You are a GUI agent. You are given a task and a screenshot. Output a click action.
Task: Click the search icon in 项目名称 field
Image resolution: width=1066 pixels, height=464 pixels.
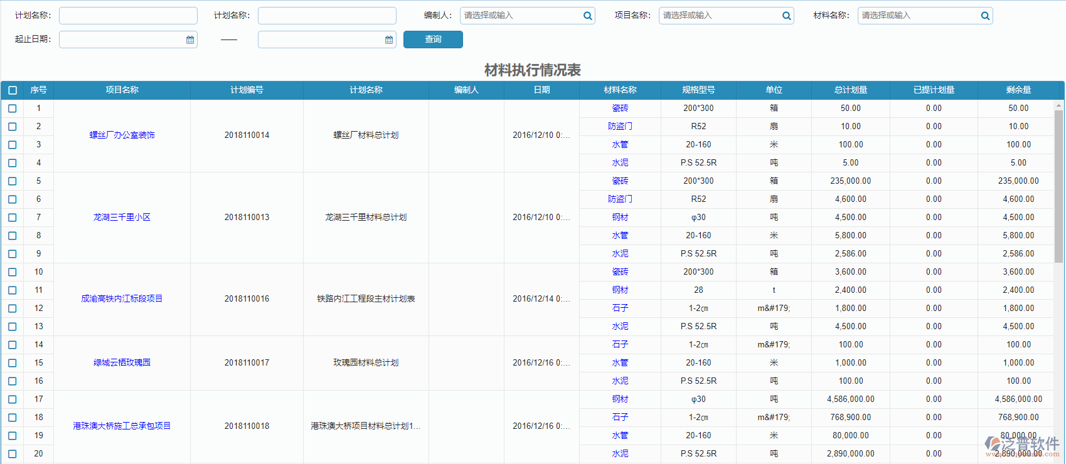tap(786, 16)
